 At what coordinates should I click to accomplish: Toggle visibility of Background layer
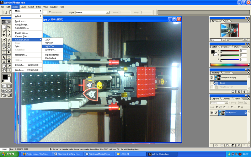pos(212,113)
